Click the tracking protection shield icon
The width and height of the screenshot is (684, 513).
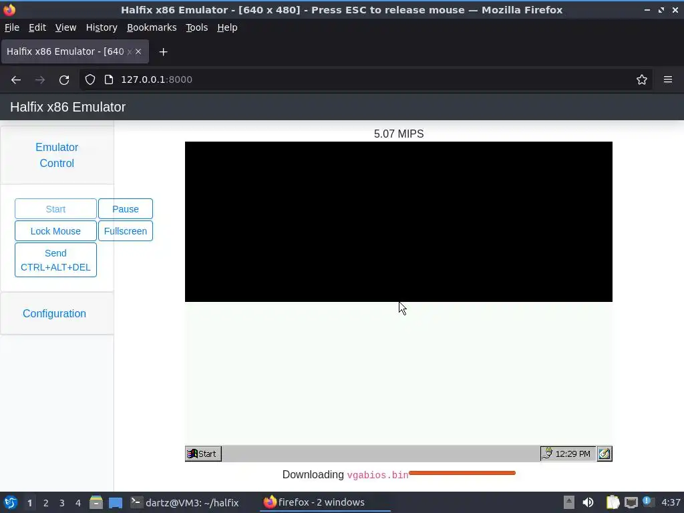(x=90, y=79)
